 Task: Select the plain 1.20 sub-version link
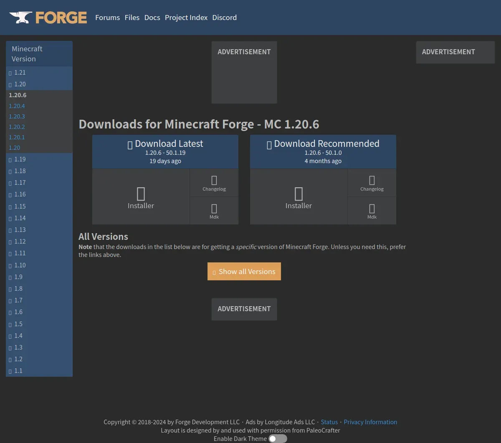(x=14, y=148)
